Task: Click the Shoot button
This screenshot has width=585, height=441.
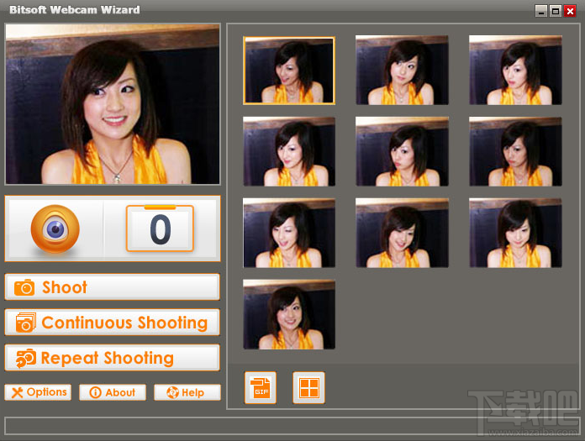Action: pos(113,287)
